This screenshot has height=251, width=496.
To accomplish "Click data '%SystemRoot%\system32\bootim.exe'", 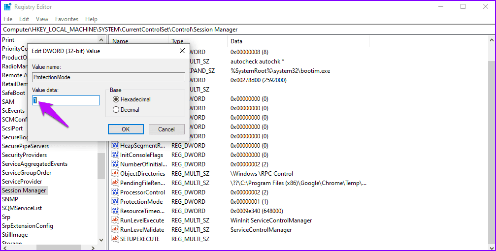I will tap(280, 71).
